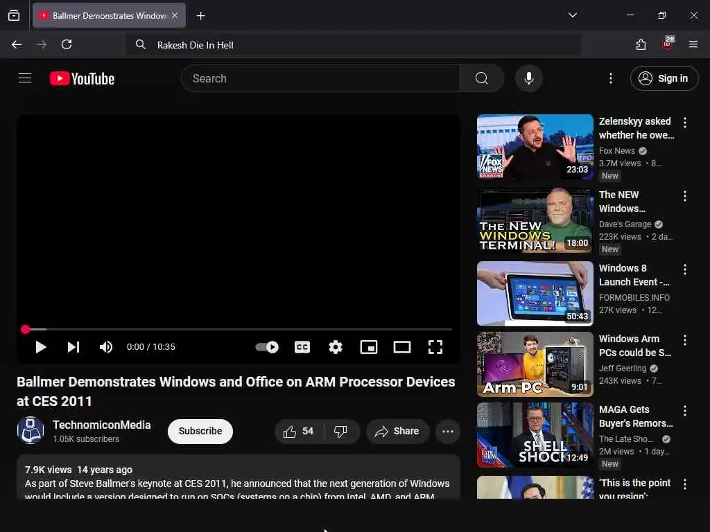
Task: Open Windows 8 Launch Event thumbnail
Action: (535, 294)
